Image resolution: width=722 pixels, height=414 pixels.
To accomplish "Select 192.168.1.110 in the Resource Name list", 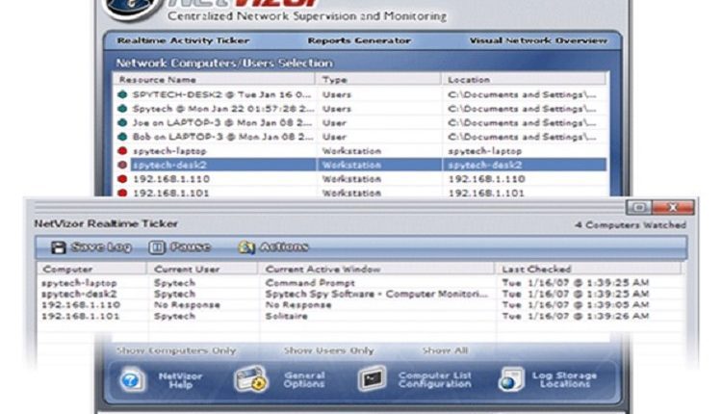I will click(x=171, y=179).
